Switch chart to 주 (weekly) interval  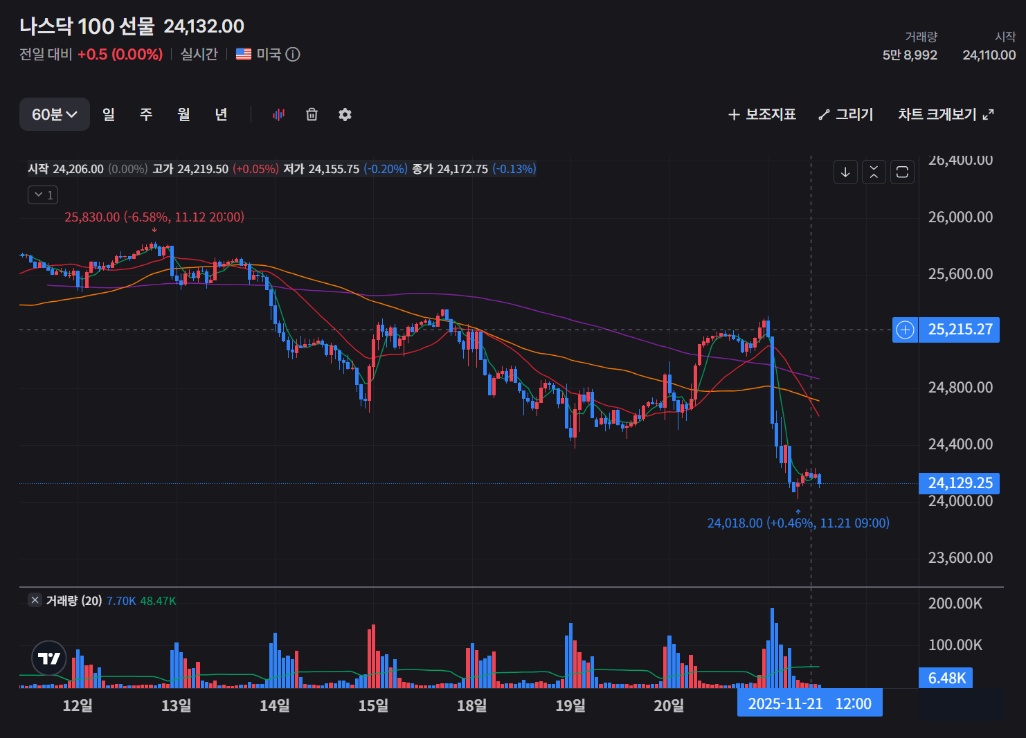pyautogui.click(x=146, y=114)
